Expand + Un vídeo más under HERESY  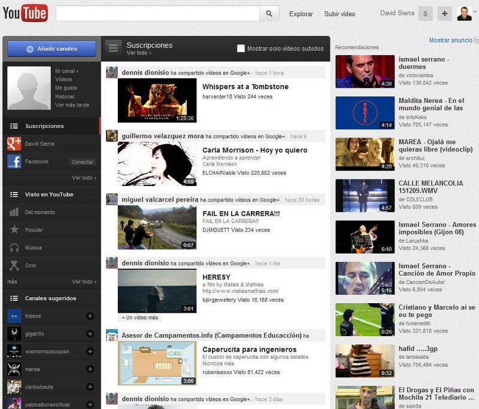140,318
